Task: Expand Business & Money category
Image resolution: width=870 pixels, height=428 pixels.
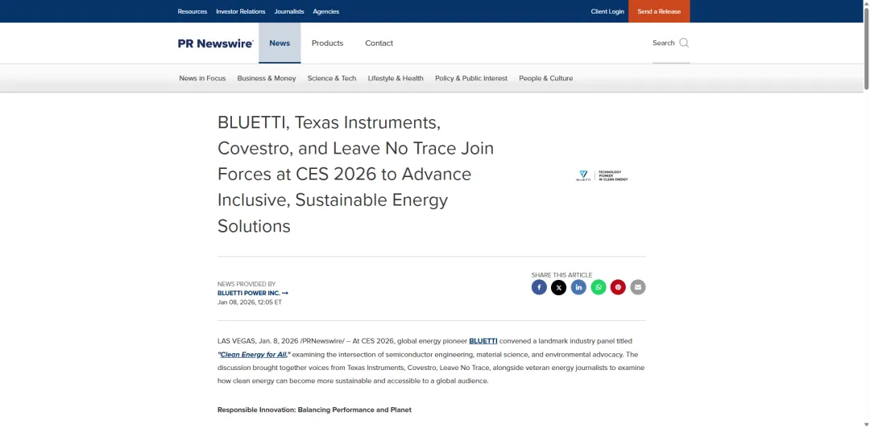Action: 267,78
